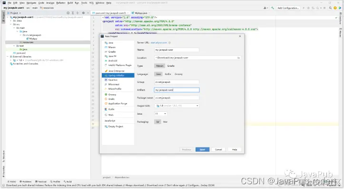Switch to MyApp.java editor tab
Screen dimensions: 344x189
click(x=141, y=13)
